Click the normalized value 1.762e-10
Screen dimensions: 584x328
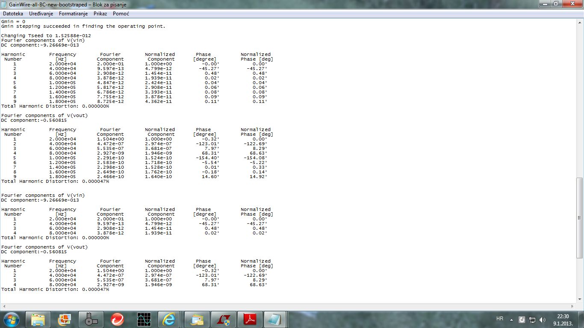158,172
